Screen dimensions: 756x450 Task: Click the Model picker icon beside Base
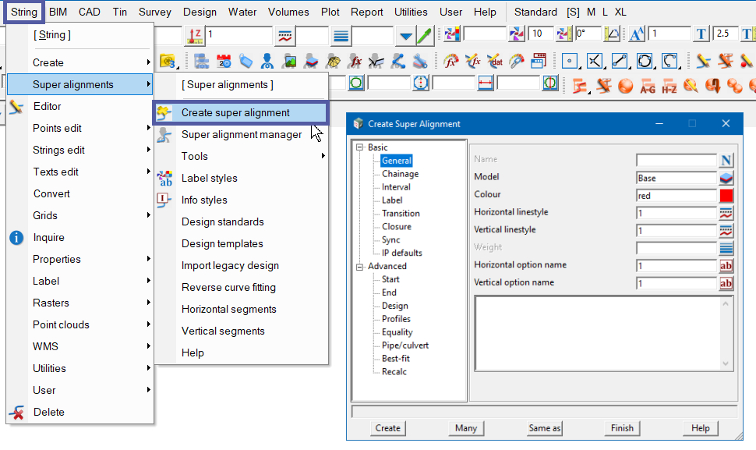click(x=726, y=178)
